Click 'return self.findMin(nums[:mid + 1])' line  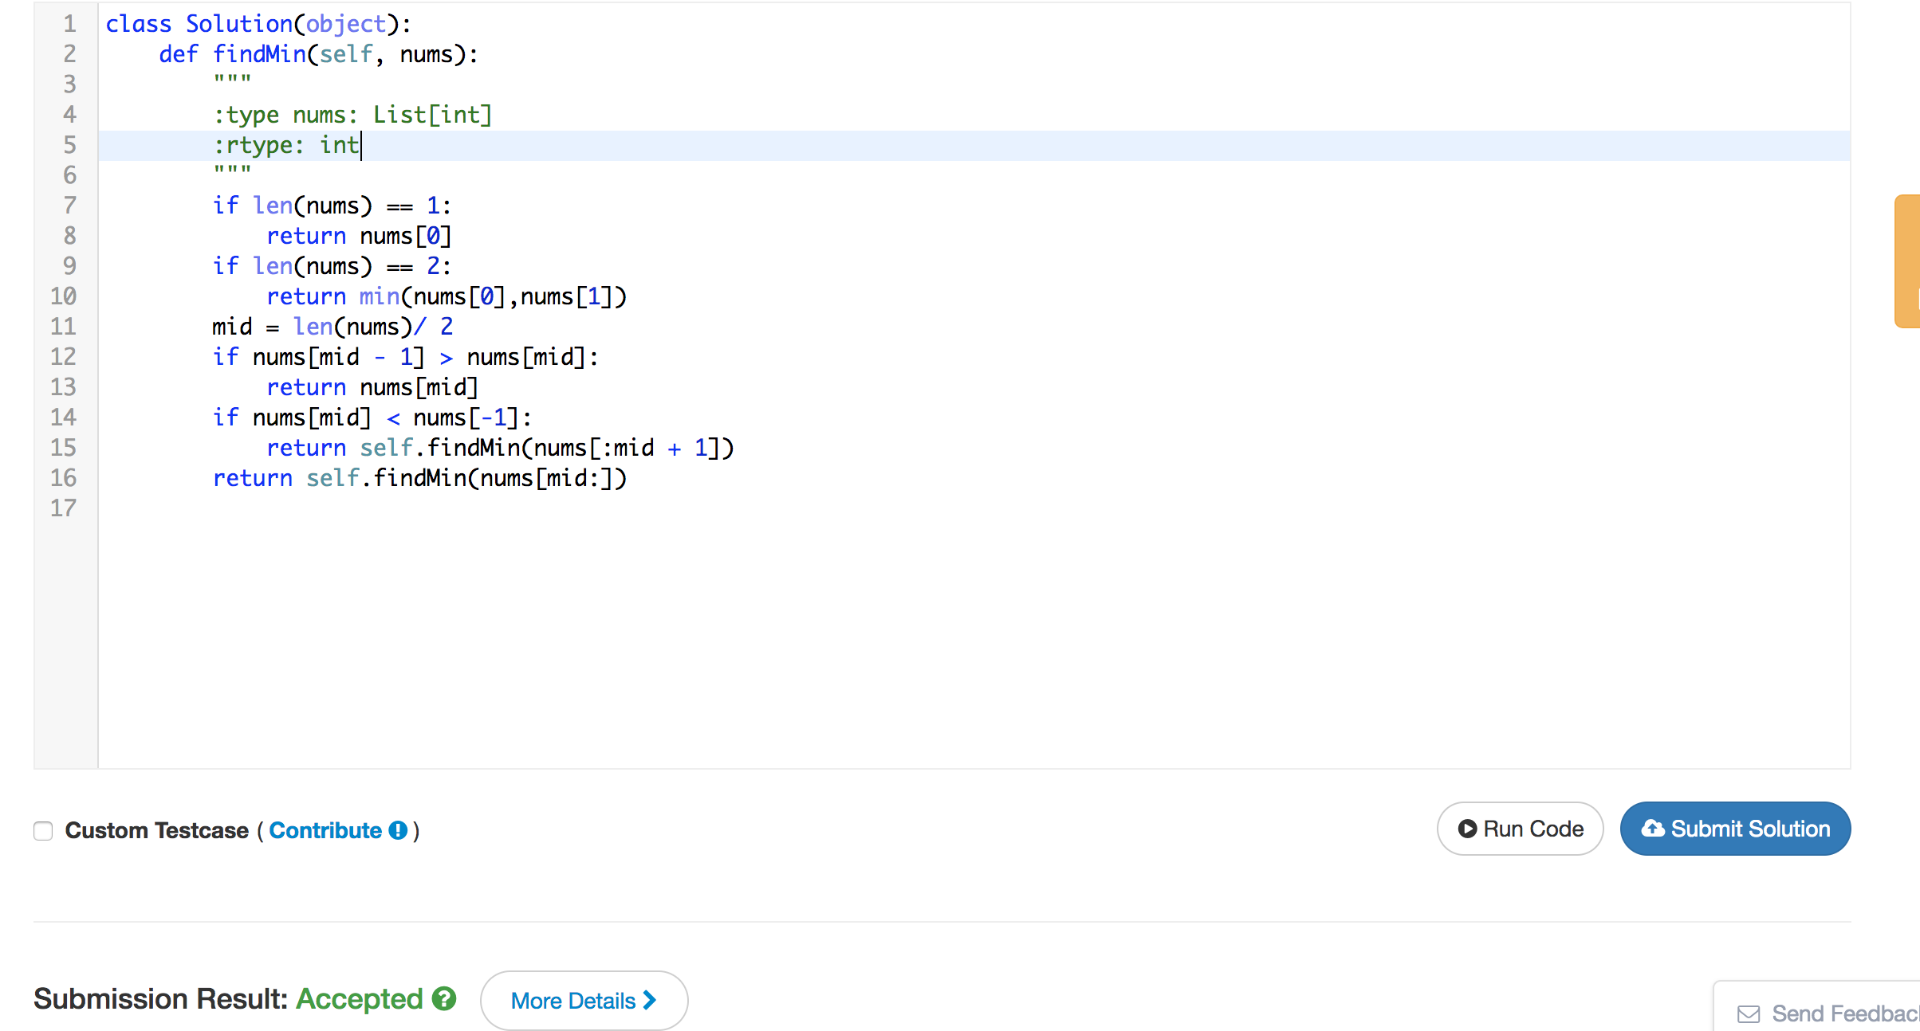coord(500,448)
